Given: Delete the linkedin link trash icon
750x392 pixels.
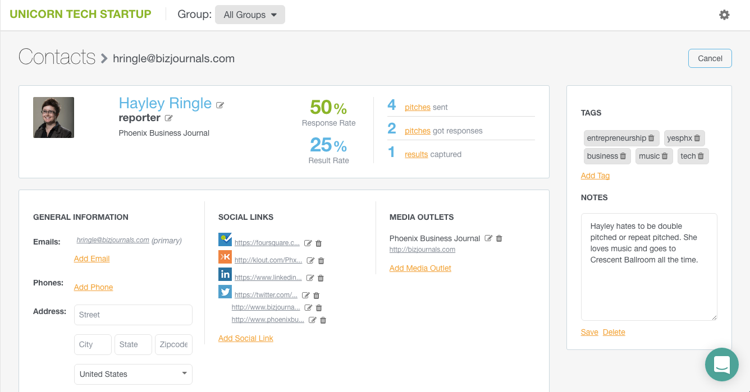Looking at the screenshot, I should pos(321,278).
